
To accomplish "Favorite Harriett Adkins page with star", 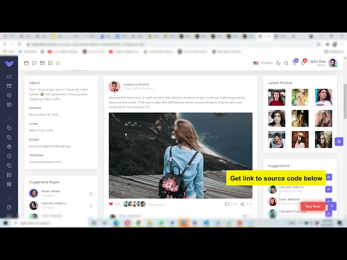I will pyautogui.click(x=91, y=206).
